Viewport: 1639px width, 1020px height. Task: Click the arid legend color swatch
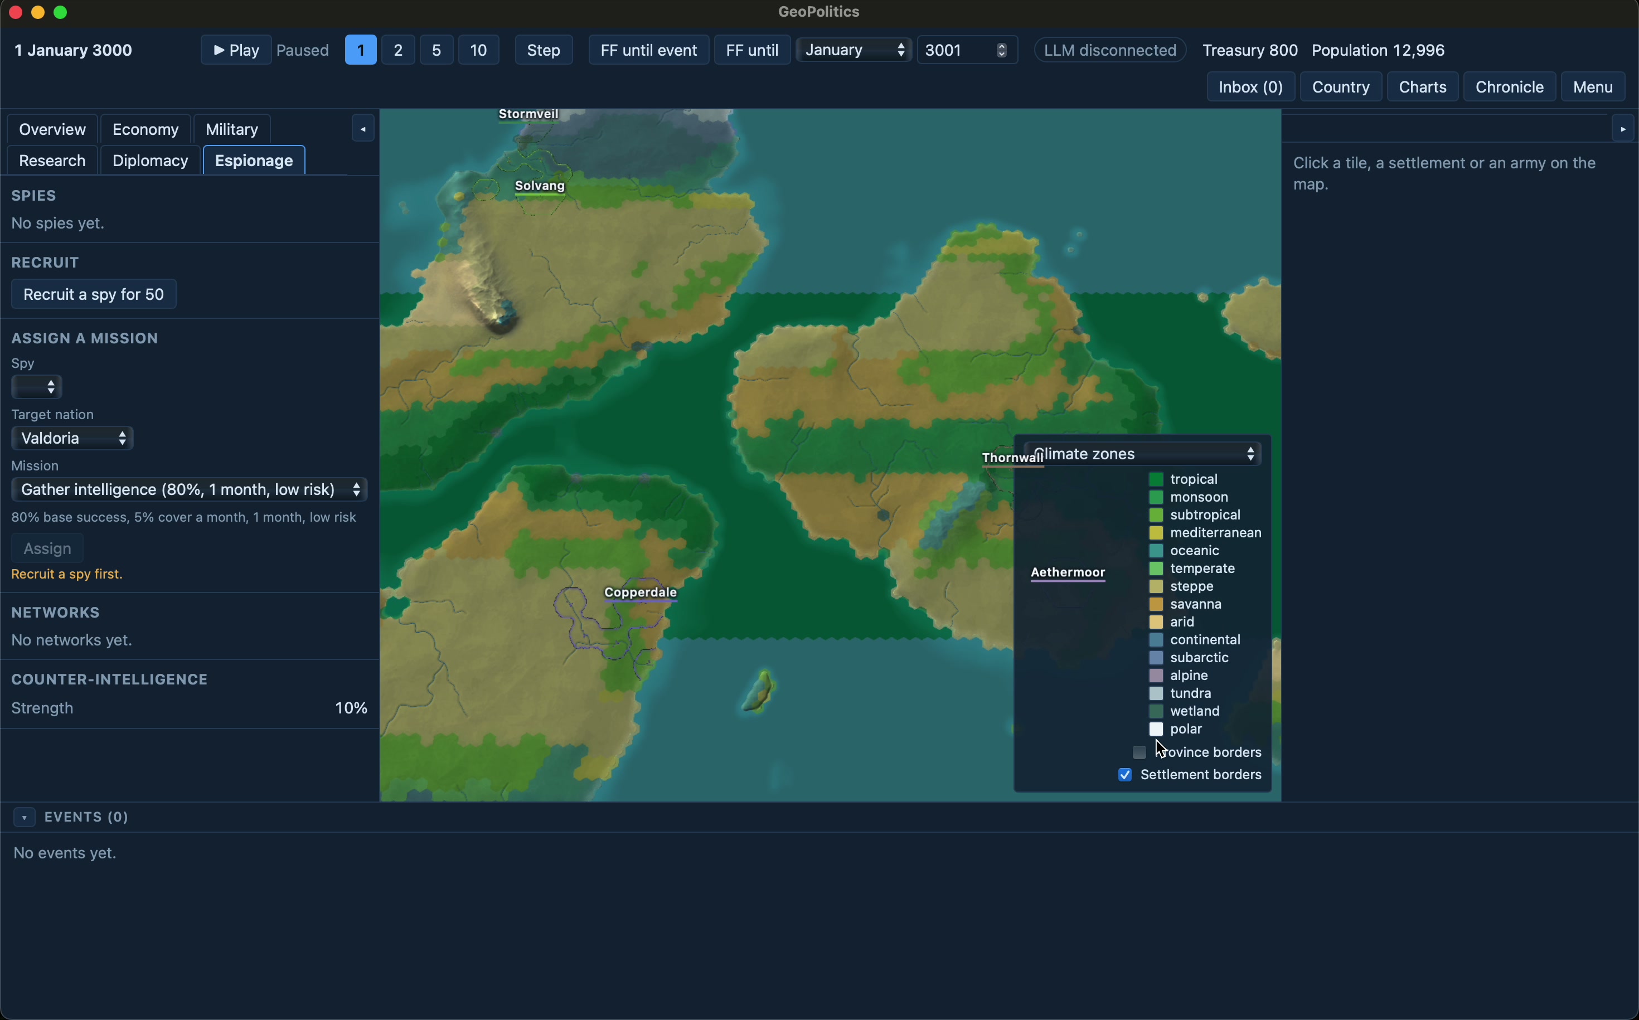(1156, 622)
